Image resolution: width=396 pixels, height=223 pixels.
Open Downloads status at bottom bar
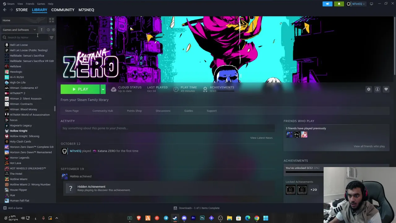click(x=196, y=208)
